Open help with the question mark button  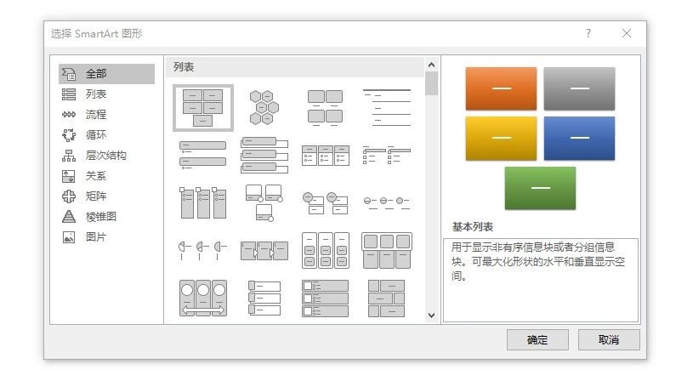pos(588,33)
